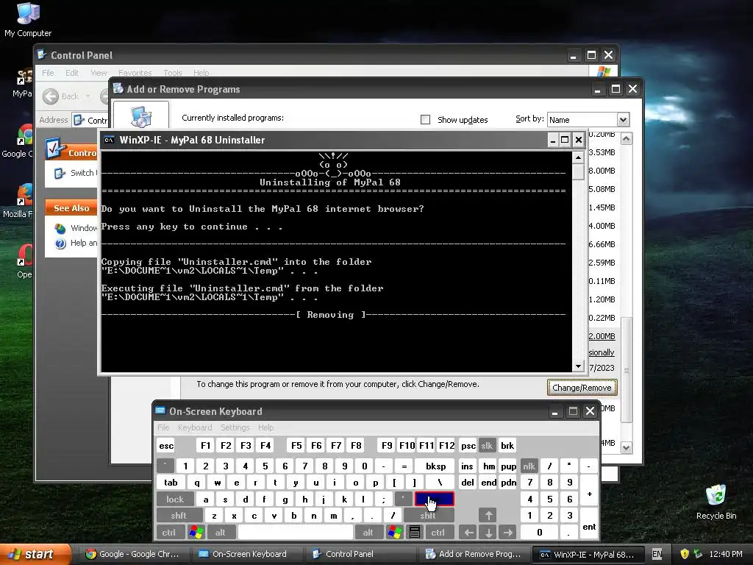Click the right Windows logo key on keyboard
The image size is (753, 565).
tap(394, 533)
